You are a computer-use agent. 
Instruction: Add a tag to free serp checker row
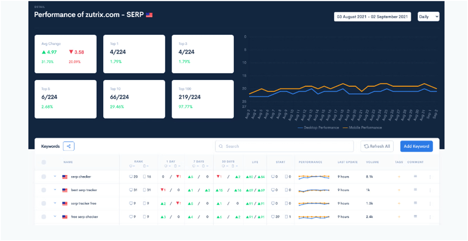point(399,217)
